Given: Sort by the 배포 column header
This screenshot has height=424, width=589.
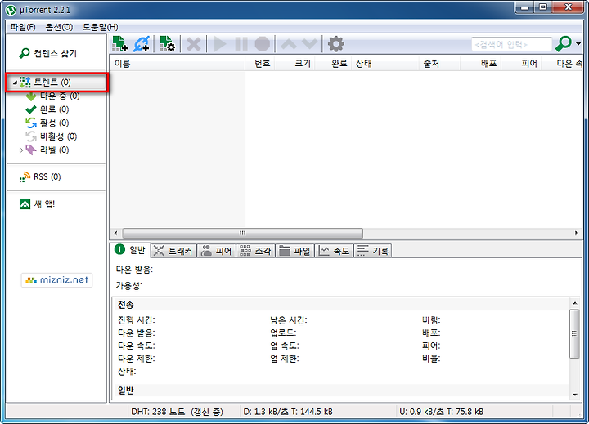Looking at the screenshot, I should [481, 64].
